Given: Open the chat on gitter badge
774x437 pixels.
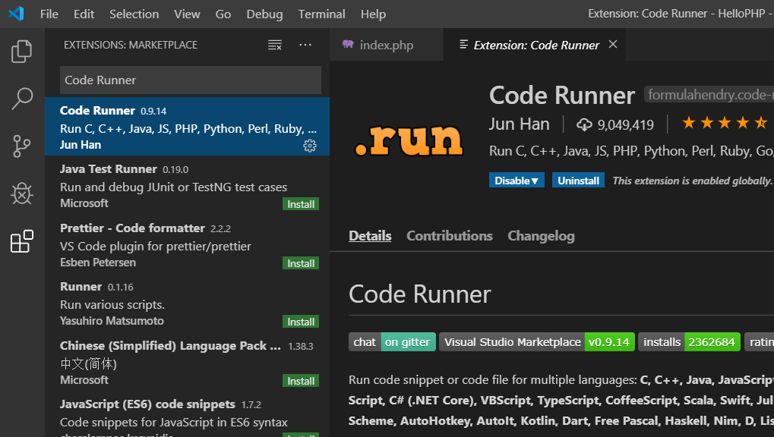Looking at the screenshot, I should (x=393, y=342).
